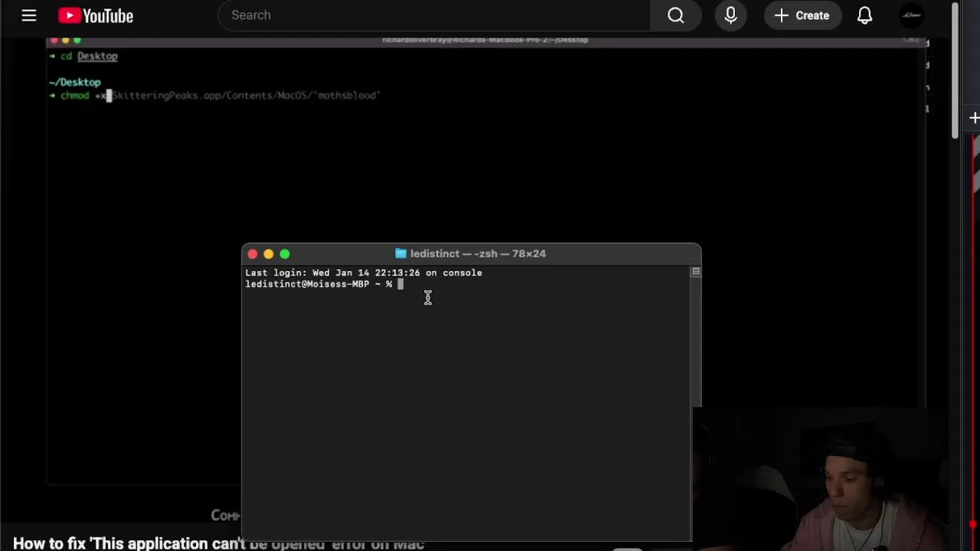Start voice search with microphone icon
The image size is (980, 551).
(730, 15)
